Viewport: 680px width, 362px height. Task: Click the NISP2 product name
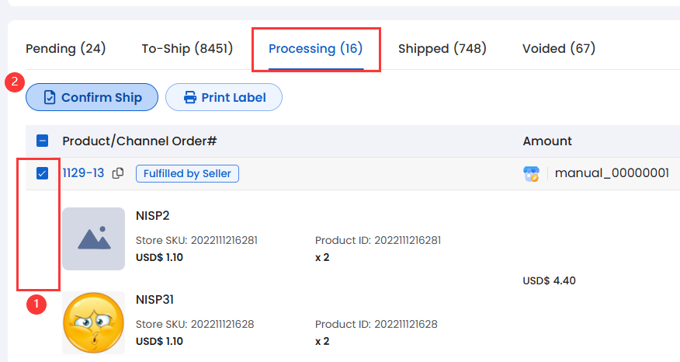(x=152, y=215)
